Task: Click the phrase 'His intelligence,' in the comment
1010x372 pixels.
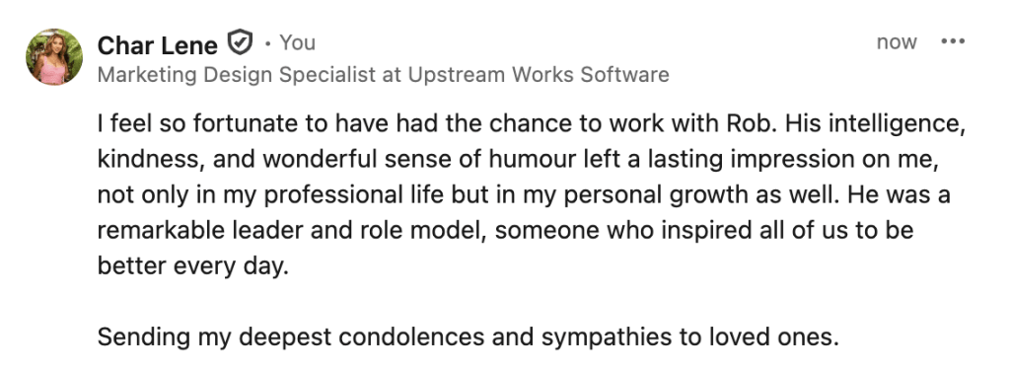Action: pos(875,124)
